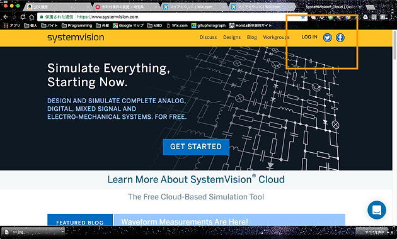This screenshot has width=397, height=239.
Task: Open the Designs menu item
Action: (232, 37)
